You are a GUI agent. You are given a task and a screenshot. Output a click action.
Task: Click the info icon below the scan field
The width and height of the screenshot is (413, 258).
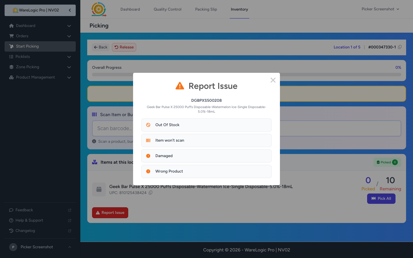pos(94,141)
